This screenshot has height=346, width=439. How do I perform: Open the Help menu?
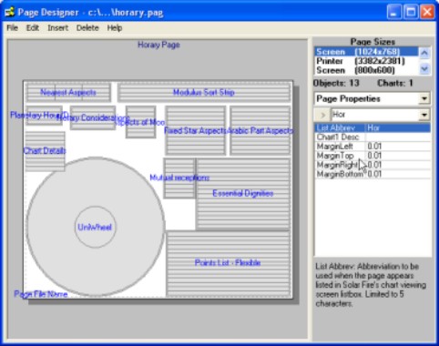point(115,28)
